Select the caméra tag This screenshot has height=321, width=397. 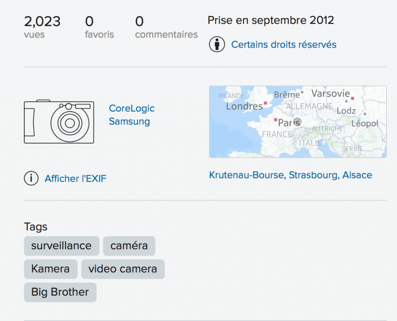(x=129, y=246)
